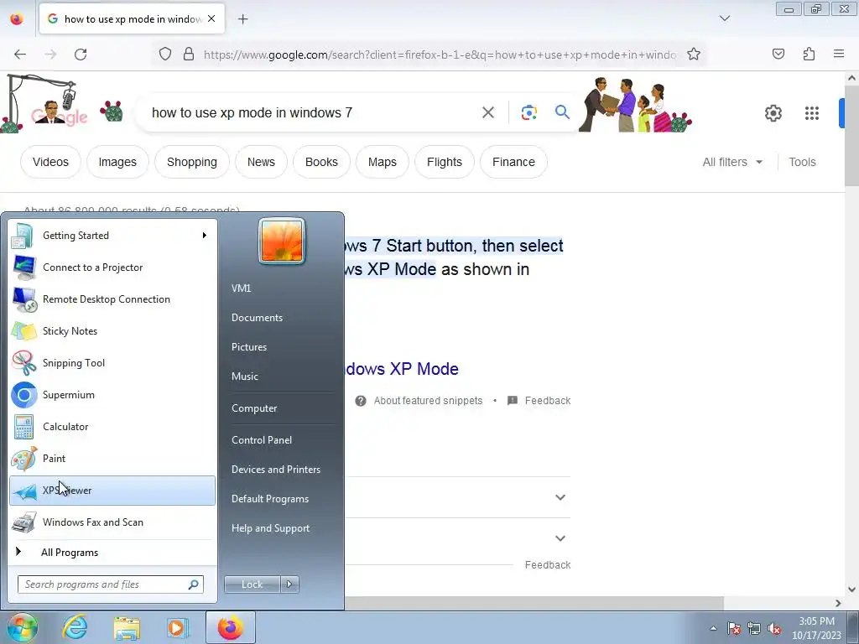Click Search programs and files field
The height and width of the screenshot is (644, 859).
coord(111,584)
